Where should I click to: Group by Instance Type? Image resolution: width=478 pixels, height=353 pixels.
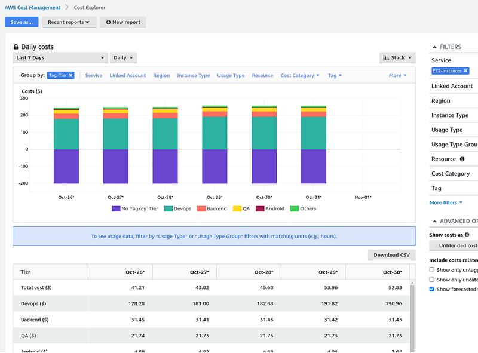coord(193,76)
